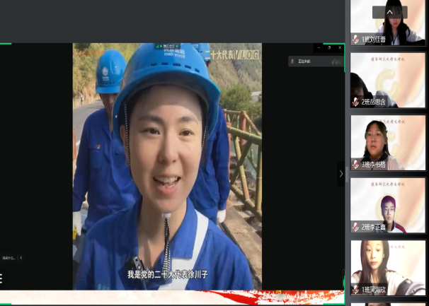Image resolution: width=429 pixels, height=306 pixels.
Task: Select 3班李书格 video thumbnail
Action: pyautogui.click(x=388, y=141)
